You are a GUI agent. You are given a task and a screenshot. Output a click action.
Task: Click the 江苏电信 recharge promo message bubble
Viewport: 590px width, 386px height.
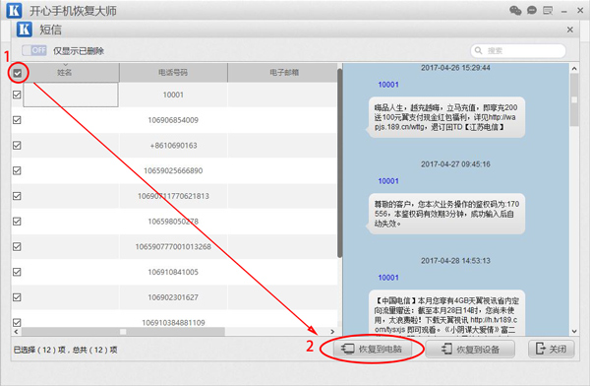446,117
